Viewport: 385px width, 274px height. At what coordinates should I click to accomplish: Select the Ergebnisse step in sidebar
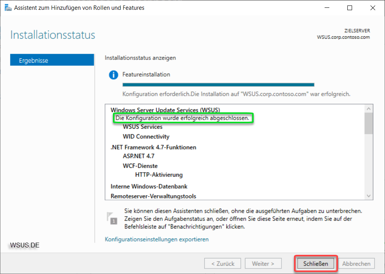pos(52,60)
